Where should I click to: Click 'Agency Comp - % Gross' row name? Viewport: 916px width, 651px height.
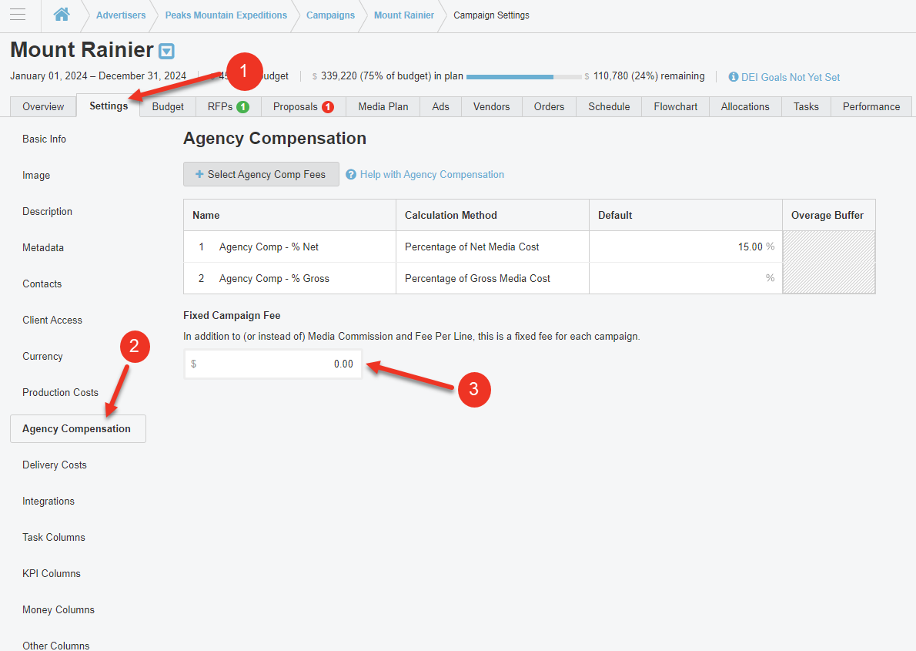click(274, 278)
